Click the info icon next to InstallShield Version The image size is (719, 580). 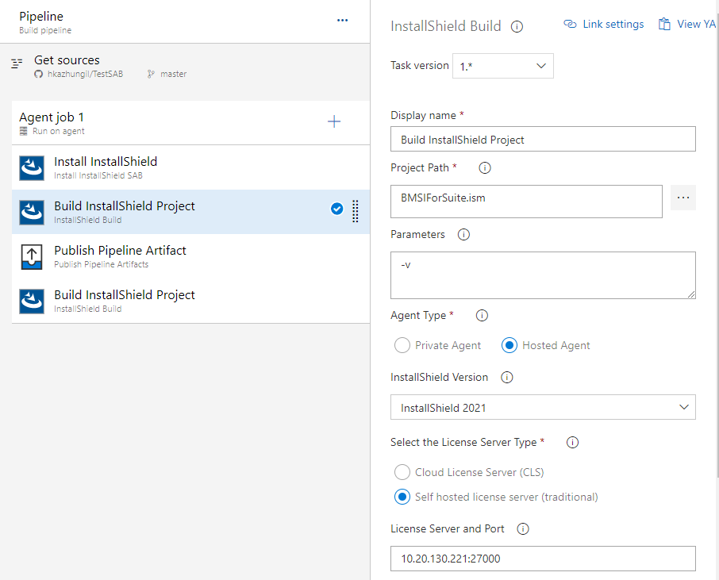click(506, 378)
